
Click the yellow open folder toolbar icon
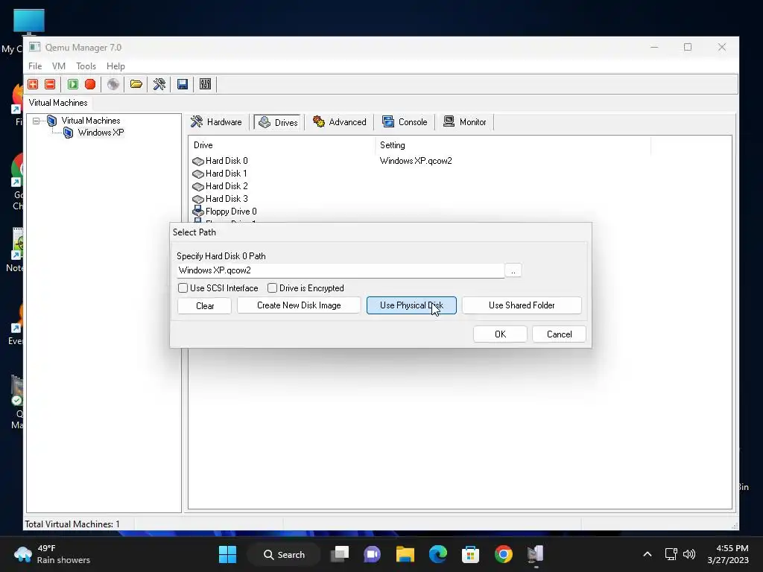[136, 84]
